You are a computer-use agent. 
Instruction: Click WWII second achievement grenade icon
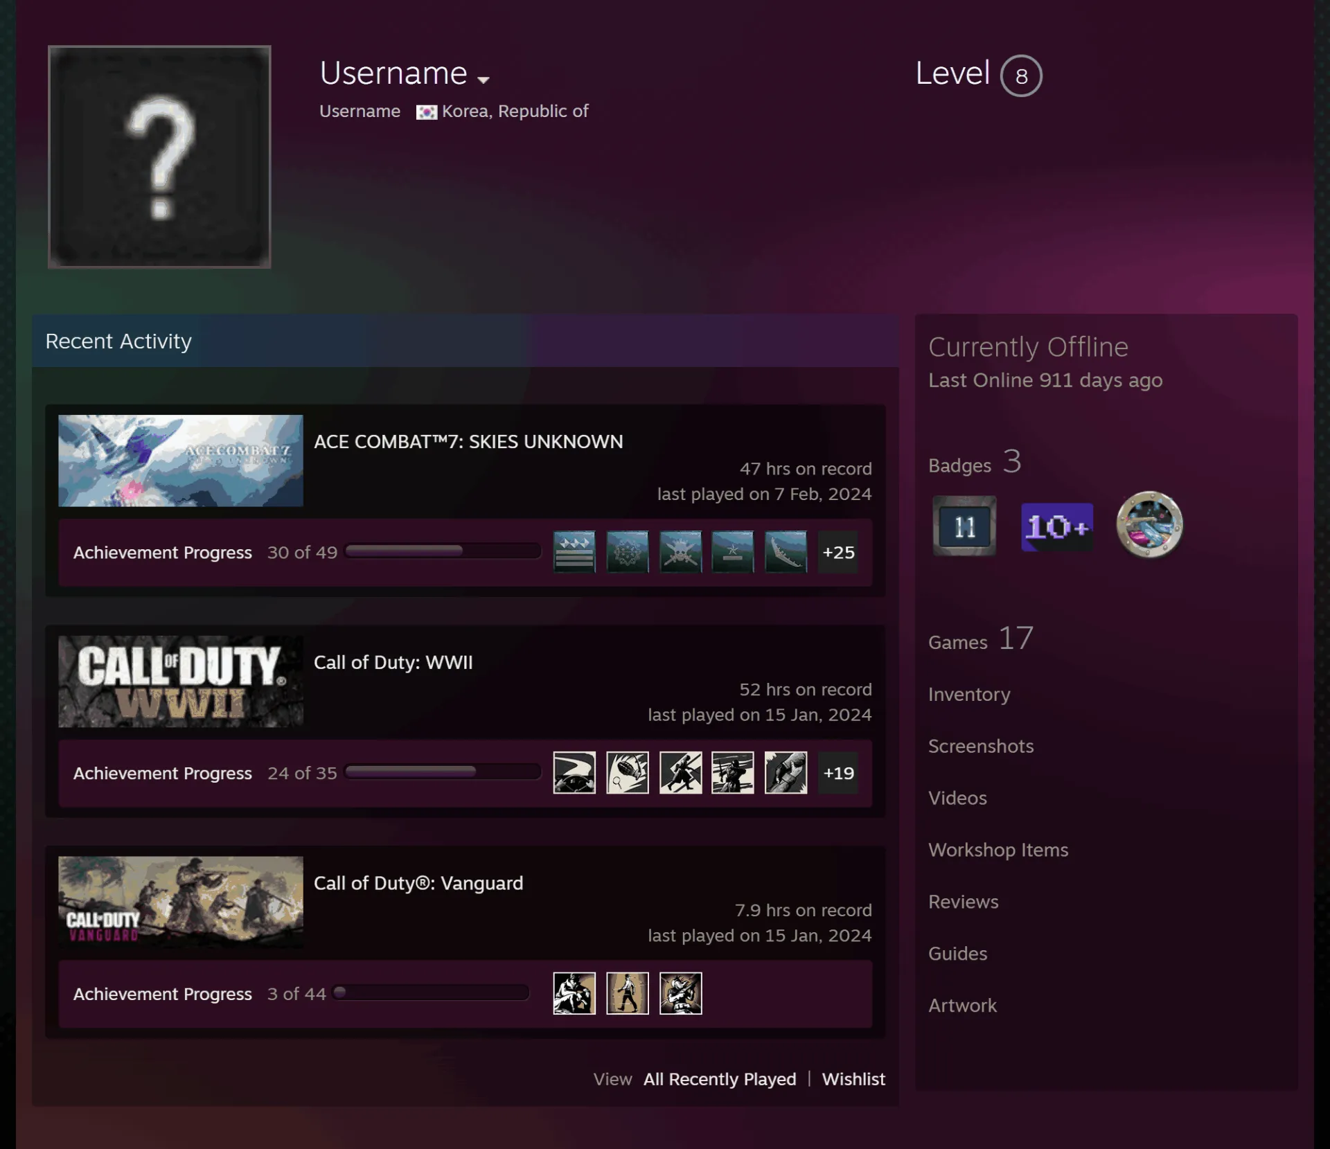tap(628, 772)
